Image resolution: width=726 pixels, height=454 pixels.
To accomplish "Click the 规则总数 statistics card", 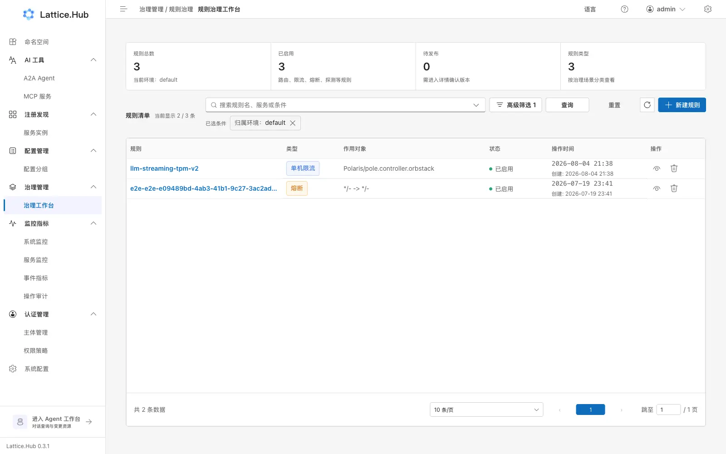I will (x=198, y=66).
